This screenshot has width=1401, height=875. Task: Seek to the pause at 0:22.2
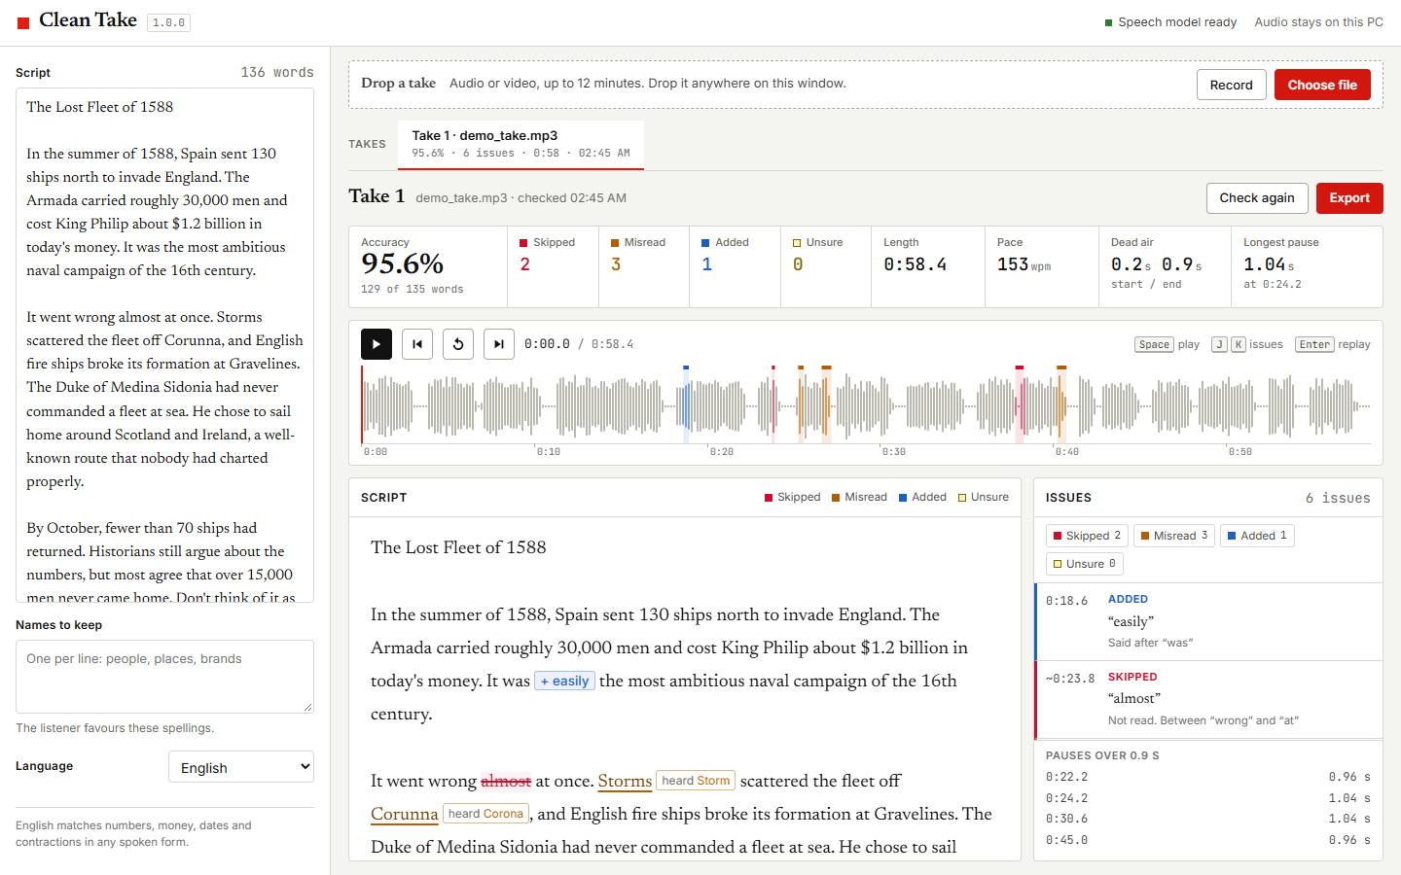pos(1208,777)
